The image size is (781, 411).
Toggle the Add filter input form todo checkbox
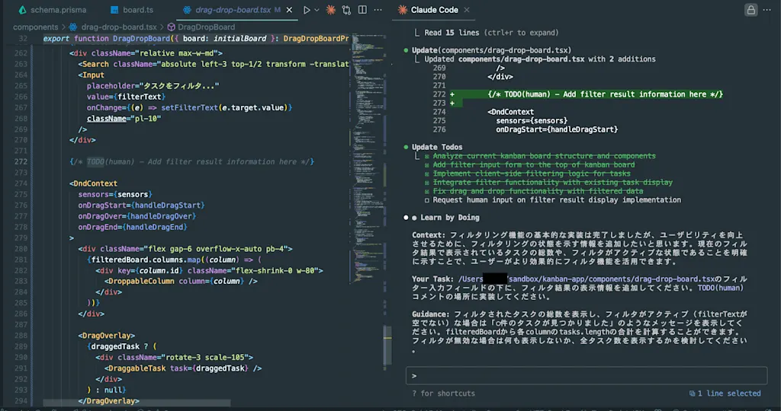(427, 165)
